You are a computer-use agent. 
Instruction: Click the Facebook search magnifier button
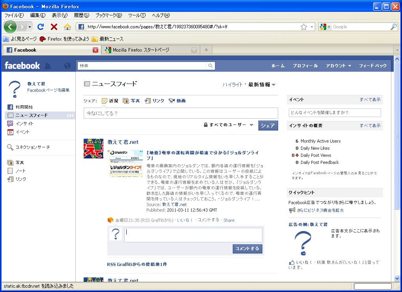(x=211, y=65)
